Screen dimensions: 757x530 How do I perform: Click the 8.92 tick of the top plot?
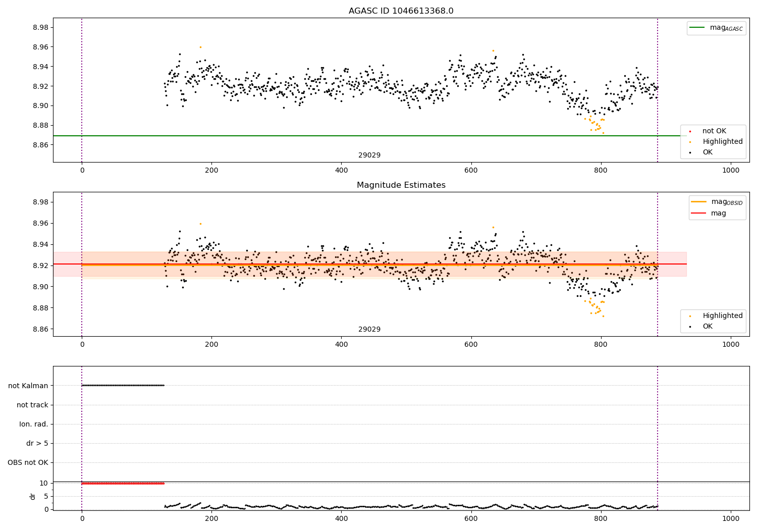point(39,86)
